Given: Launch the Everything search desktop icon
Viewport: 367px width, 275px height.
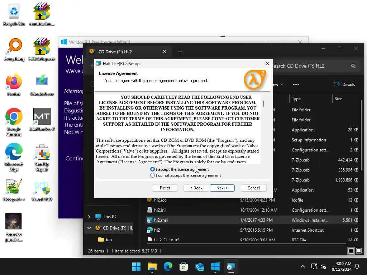Looking at the screenshot, I should point(14,49).
